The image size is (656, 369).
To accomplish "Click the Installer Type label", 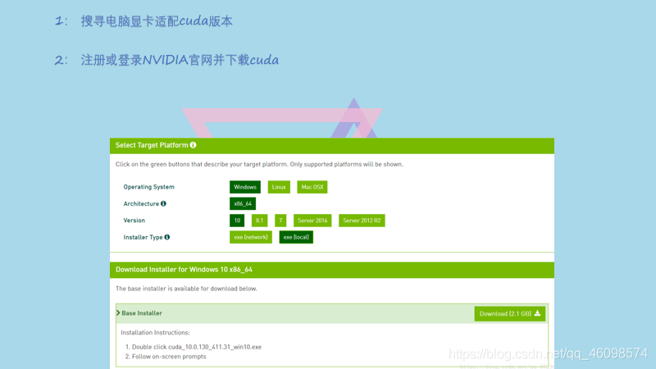I will click(x=143, y=237).
